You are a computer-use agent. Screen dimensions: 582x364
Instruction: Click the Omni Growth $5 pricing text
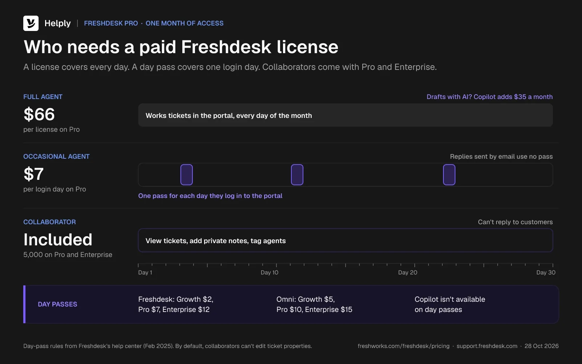pos(314,304)
